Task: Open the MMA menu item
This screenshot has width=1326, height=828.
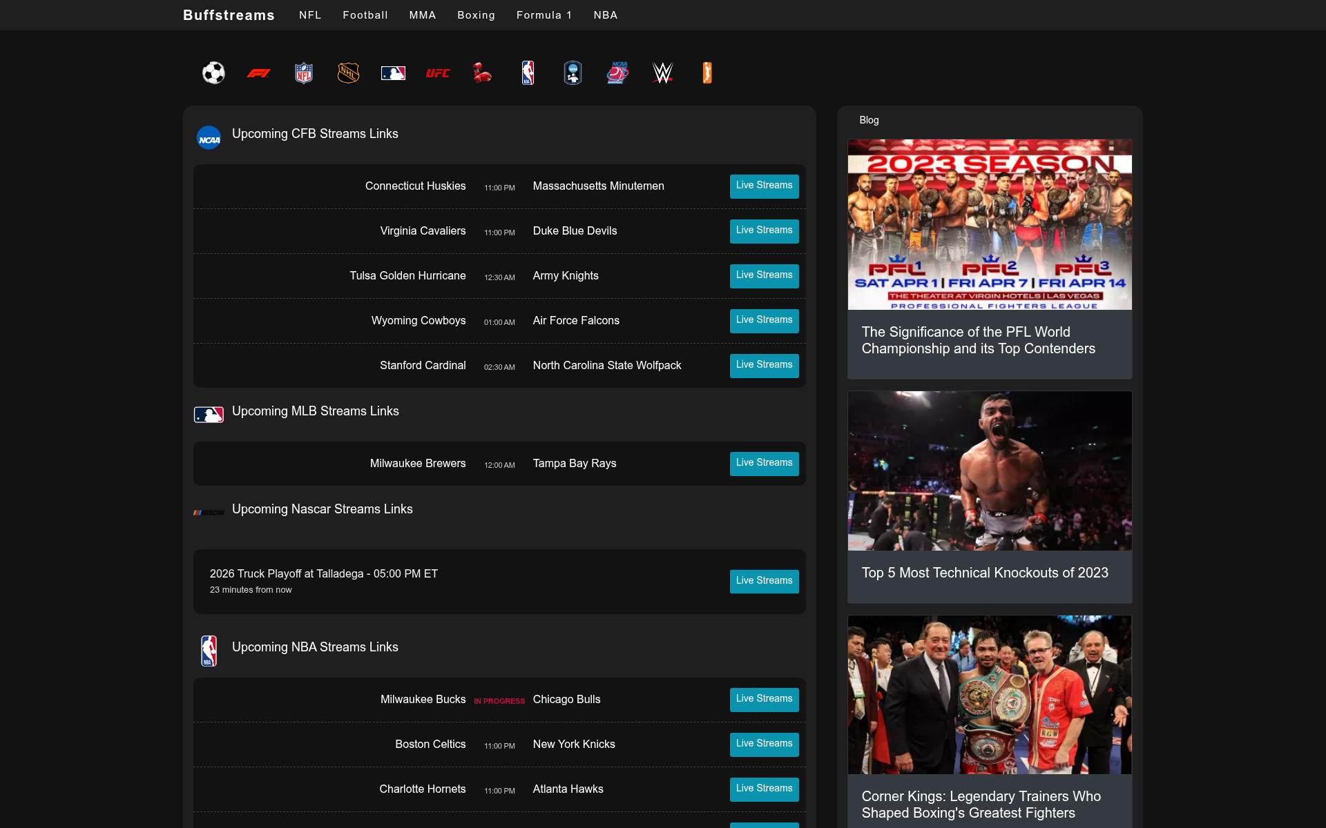Action: click(x=423, y=15)
